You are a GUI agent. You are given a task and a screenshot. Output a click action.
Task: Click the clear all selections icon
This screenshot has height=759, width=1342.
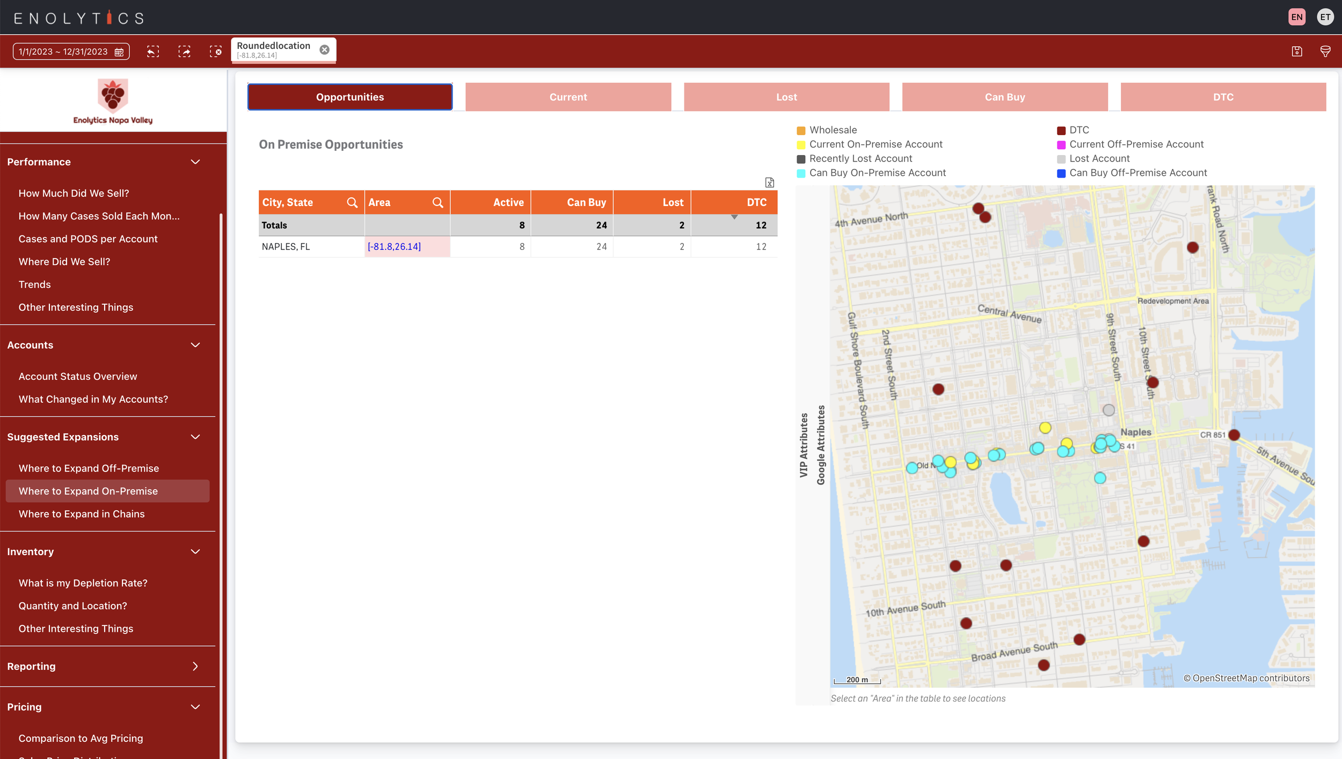click(x=215, y=51)
